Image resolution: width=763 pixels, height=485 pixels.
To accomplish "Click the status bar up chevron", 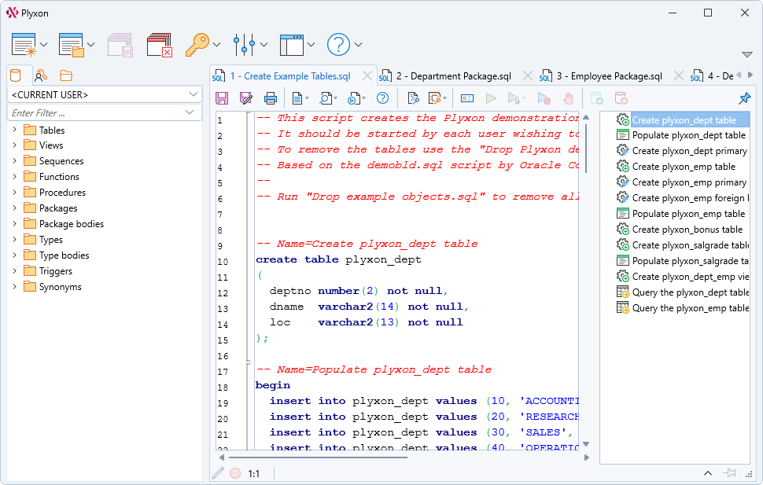I will (708, 473).
